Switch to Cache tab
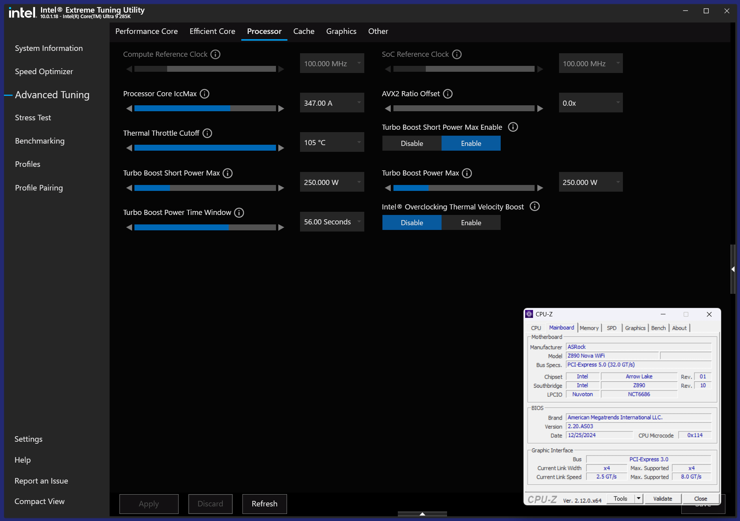 (x=304, y=31)
